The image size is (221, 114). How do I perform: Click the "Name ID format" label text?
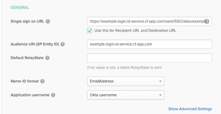click(25, 81)
